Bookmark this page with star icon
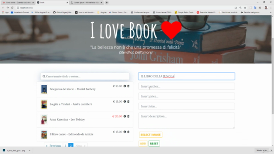This screenshot has width=274, height=154. [245, 8]
